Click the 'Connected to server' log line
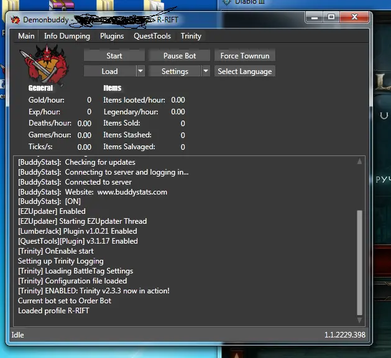The width and height of the screenshot is (391, 358). click(75, 182)
